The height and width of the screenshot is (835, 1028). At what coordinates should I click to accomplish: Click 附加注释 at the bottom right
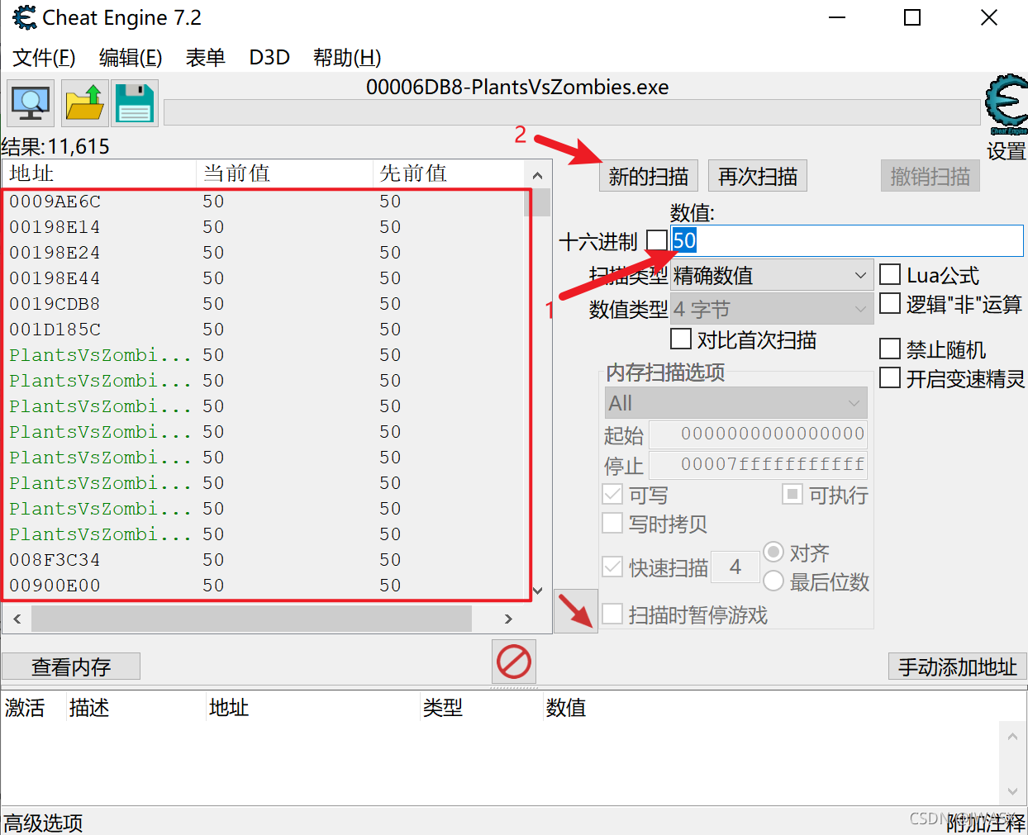pyautogui.click(x=986, y=823)
